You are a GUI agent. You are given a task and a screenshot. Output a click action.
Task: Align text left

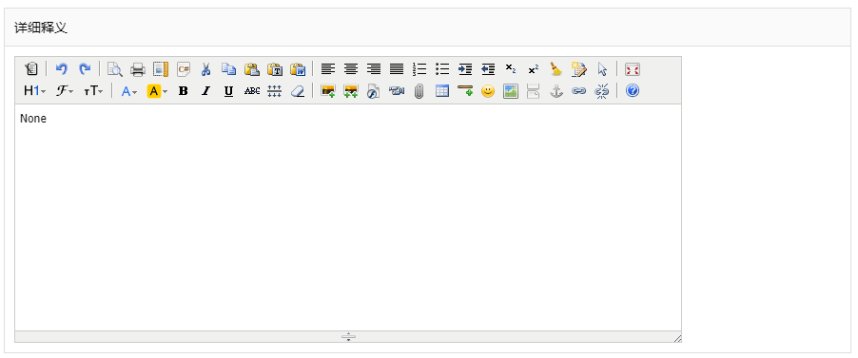[x=328, y=69]
